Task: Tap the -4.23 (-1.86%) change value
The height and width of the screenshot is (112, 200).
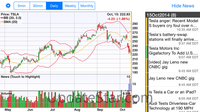Action: pos(118,19)
